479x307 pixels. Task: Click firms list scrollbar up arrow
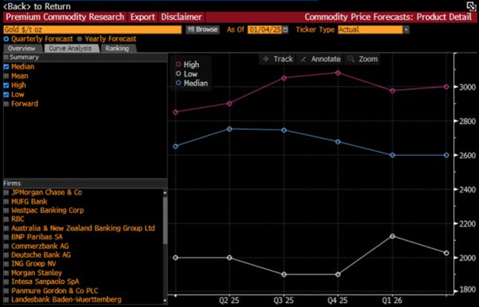[165, 192]
